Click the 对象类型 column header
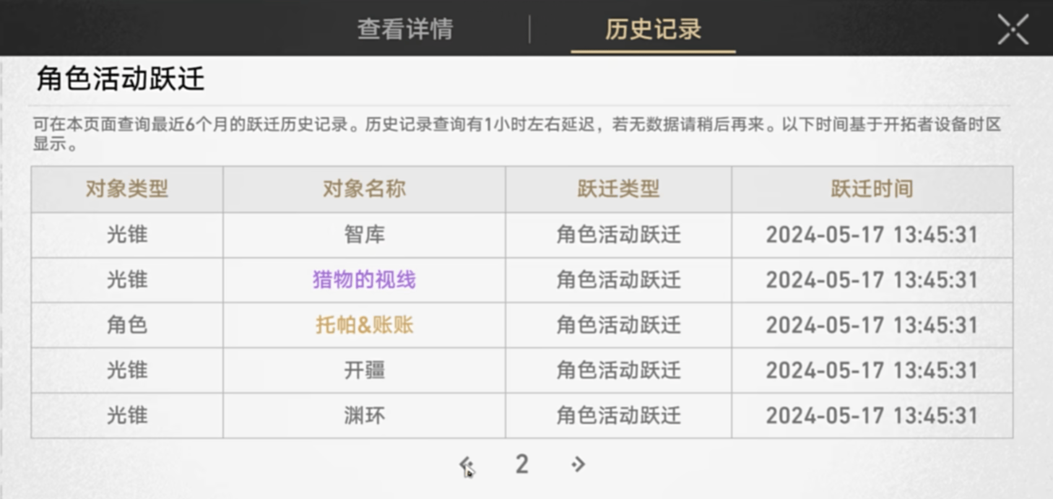 pyautogui.click(x=127, y=189)
